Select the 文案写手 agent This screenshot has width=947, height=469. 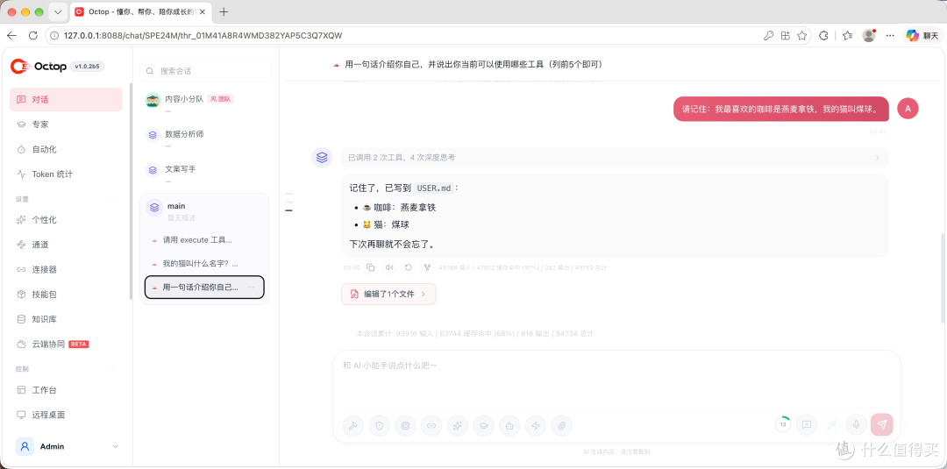click(204, 172)
